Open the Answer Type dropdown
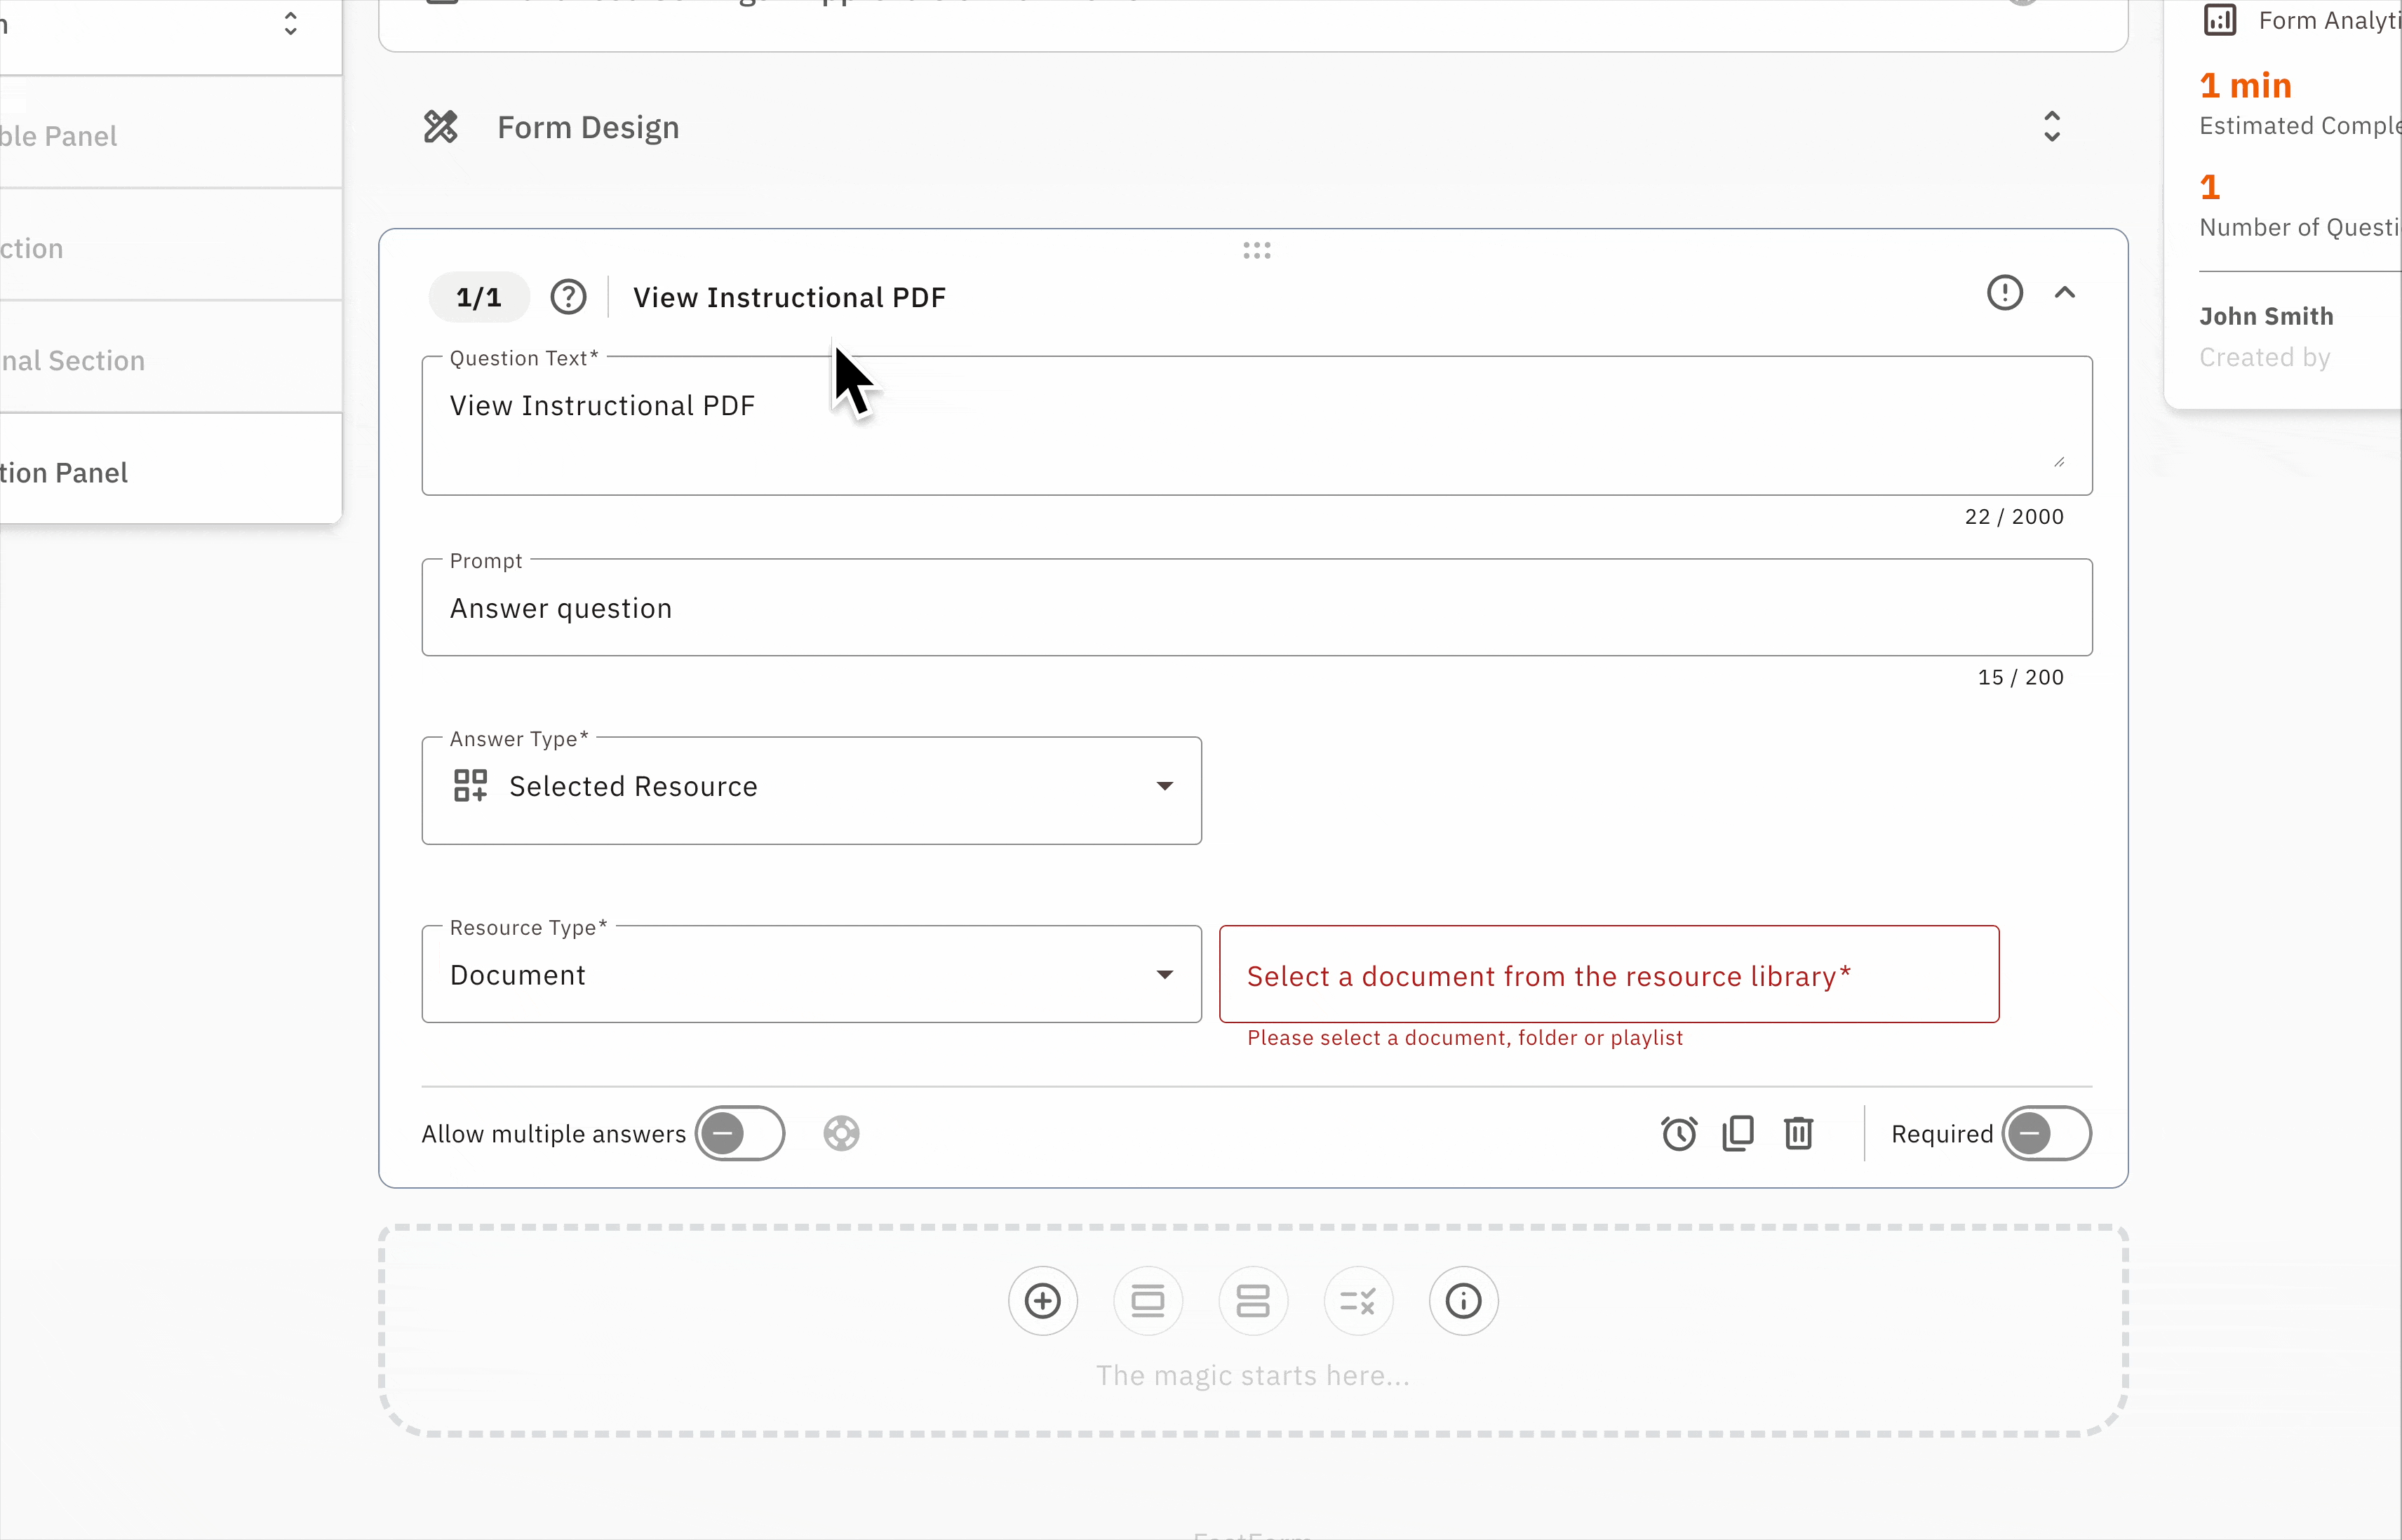Viewport: 2402px width, 1540px height. tap(812, 790)
